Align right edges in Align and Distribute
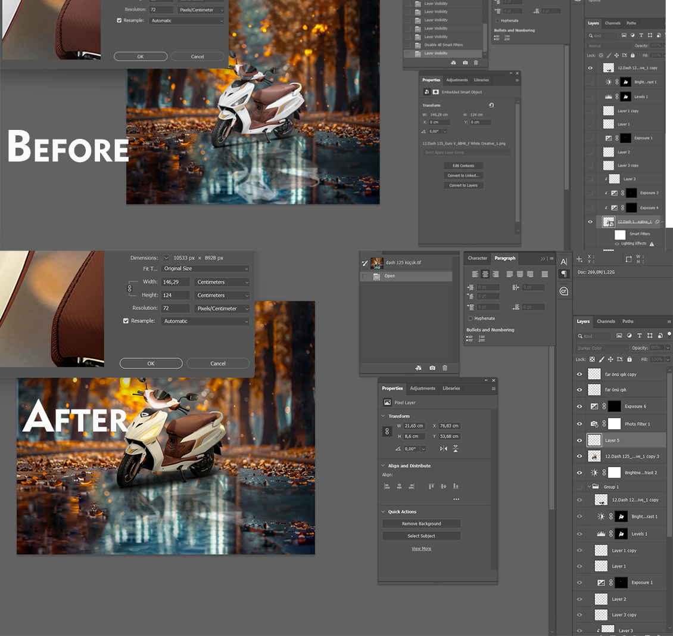 (x=412, y=486)
